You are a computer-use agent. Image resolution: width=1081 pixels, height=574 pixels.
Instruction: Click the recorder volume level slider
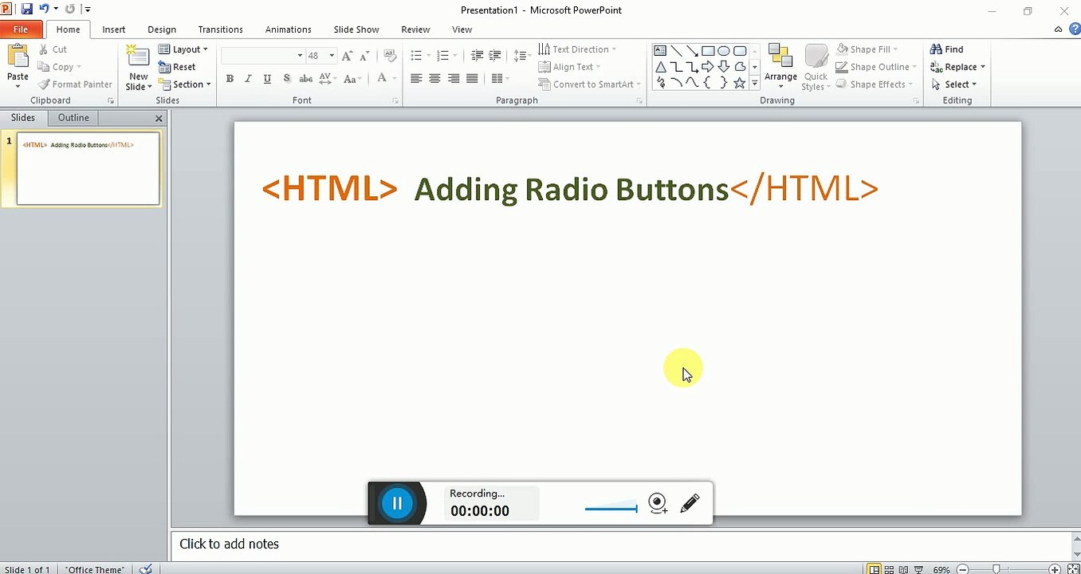tap(611, 508)
